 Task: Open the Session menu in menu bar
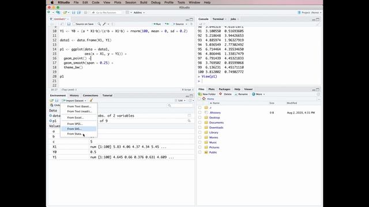tap(131, 2)
